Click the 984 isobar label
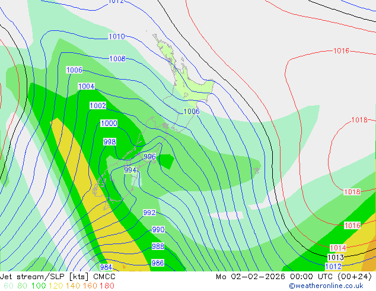376x291 pixels. (106, 267)
